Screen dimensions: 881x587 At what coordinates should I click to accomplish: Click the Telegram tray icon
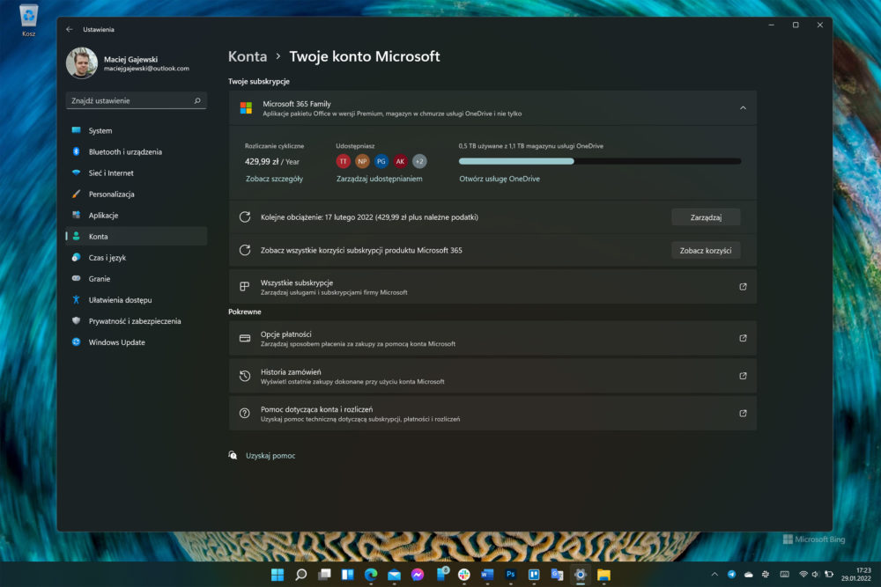tap(731, 574)
